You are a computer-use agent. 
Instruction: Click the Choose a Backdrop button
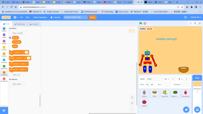(x=197, y=110)
